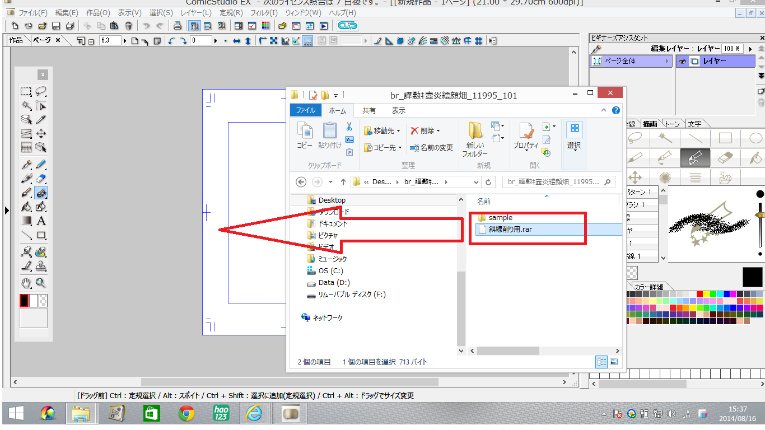Click the 新しいフォルダー new folder icon

tap(475, 139)
